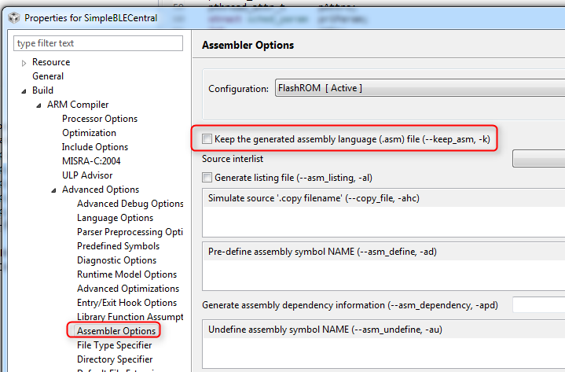Expand the Resource tree node
The width and height of the screenshot is (565, 372).
coord(24,63)
